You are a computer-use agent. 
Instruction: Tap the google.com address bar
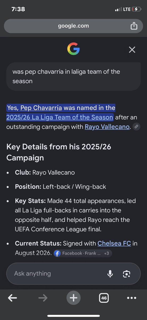(73, 26)
